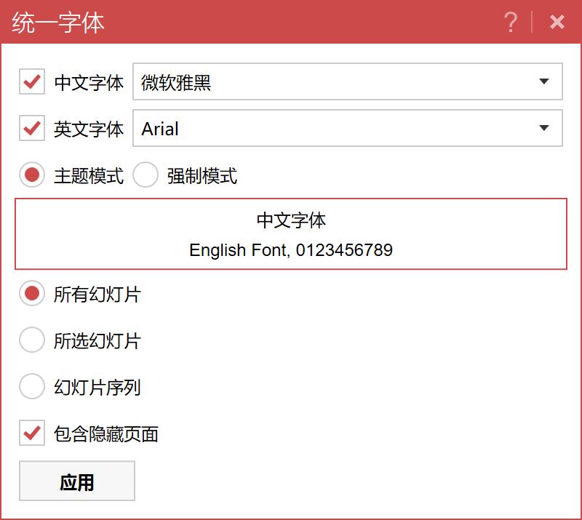
Task: Click the 中文字体 sample text in preview box
Action: pyautogui.click(x=291, y=220)
